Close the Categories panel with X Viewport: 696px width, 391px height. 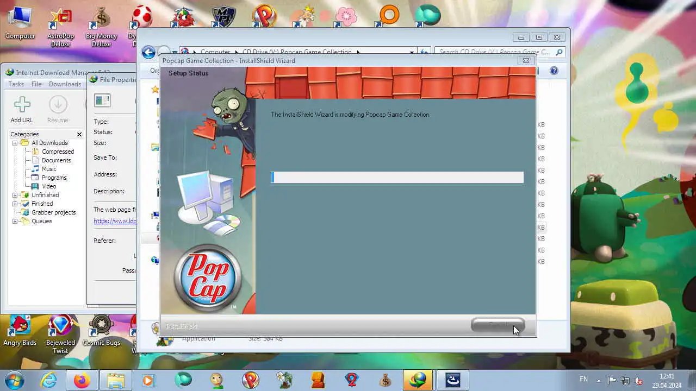(x=79, y=134)
